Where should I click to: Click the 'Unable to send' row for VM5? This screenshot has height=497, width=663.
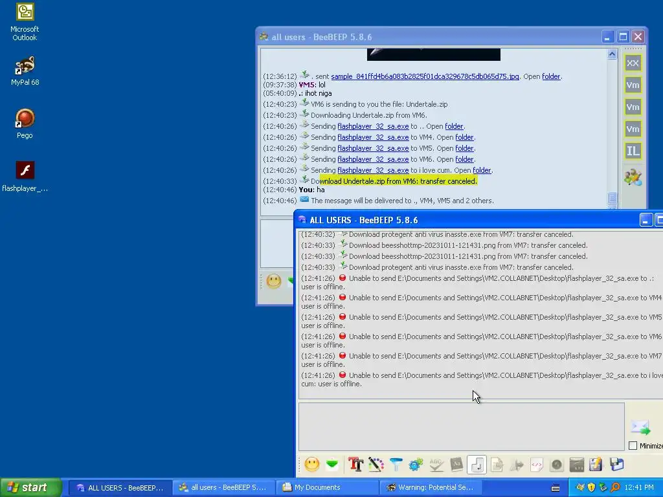481,321
